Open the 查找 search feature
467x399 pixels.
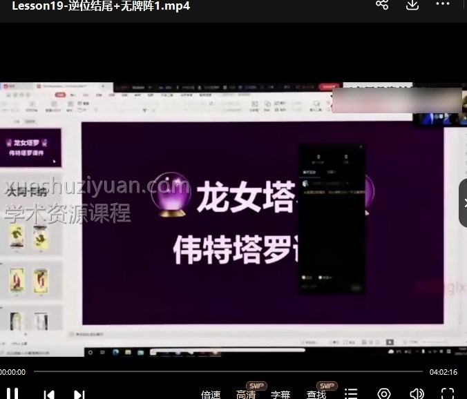pyautogui.click(x=316, y=395)
